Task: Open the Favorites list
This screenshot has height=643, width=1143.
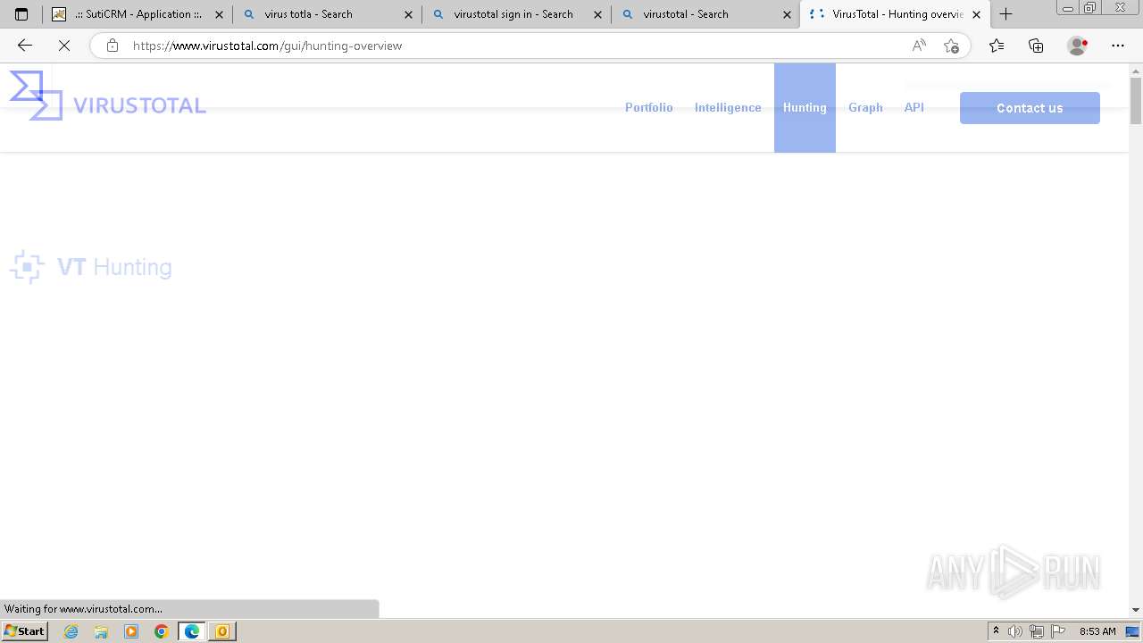Action: pos(997,46)
